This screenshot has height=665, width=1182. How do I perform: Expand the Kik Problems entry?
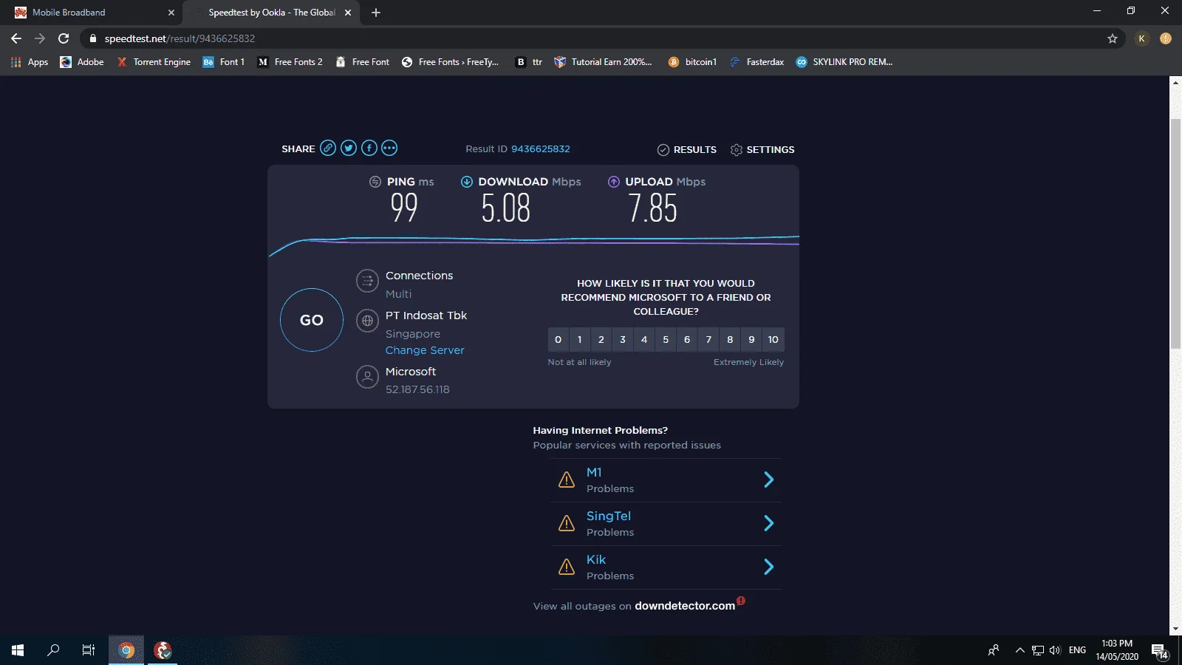coord(768,567)
